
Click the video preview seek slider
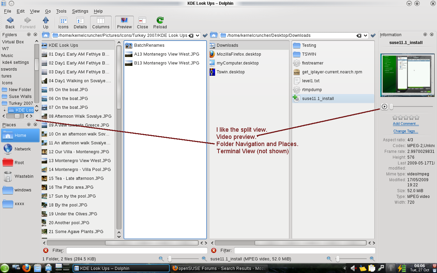[411, 107]
